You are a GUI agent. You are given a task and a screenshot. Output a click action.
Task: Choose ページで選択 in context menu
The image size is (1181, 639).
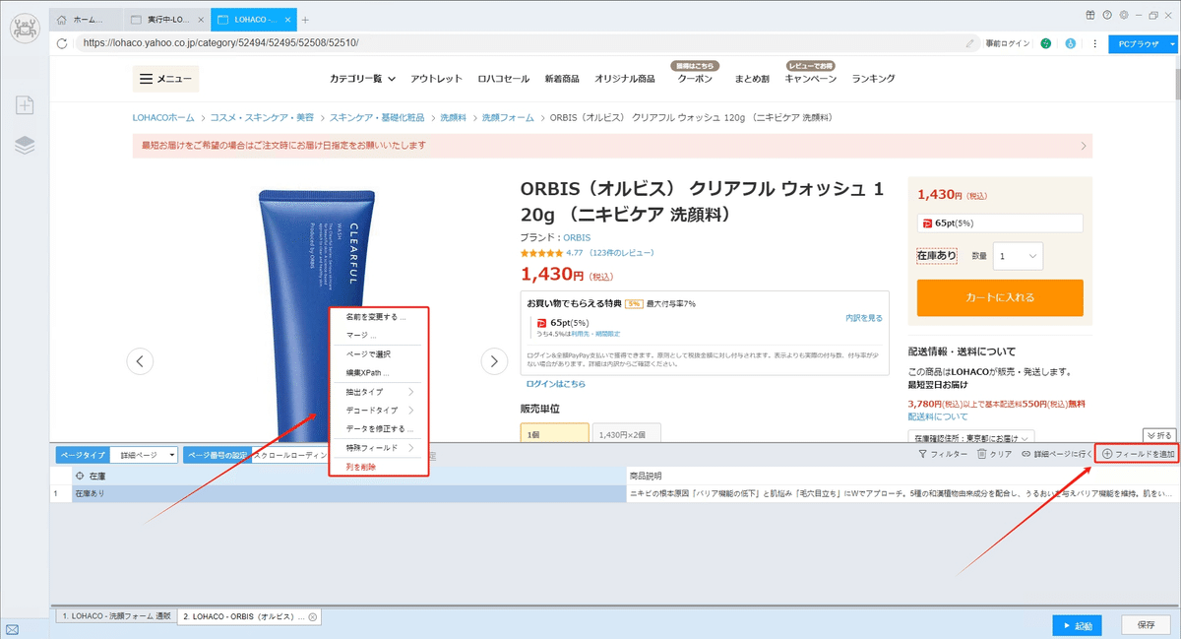click(x=368, y=354)
